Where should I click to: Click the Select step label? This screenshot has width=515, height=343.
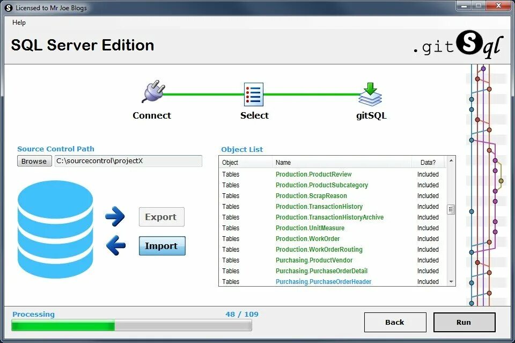[x=254, y=115]
